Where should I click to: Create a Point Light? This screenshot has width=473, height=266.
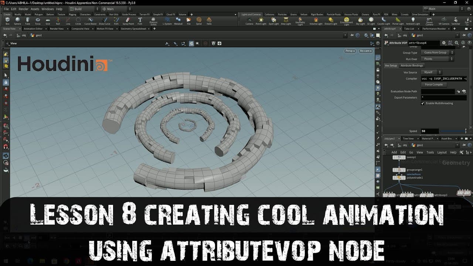coord(261,21)
